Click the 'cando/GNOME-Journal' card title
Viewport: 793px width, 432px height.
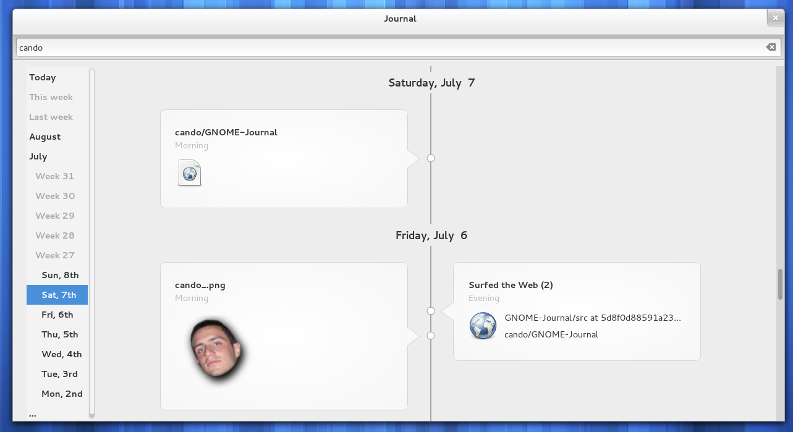pyautogui.click(x=226, y=132)
